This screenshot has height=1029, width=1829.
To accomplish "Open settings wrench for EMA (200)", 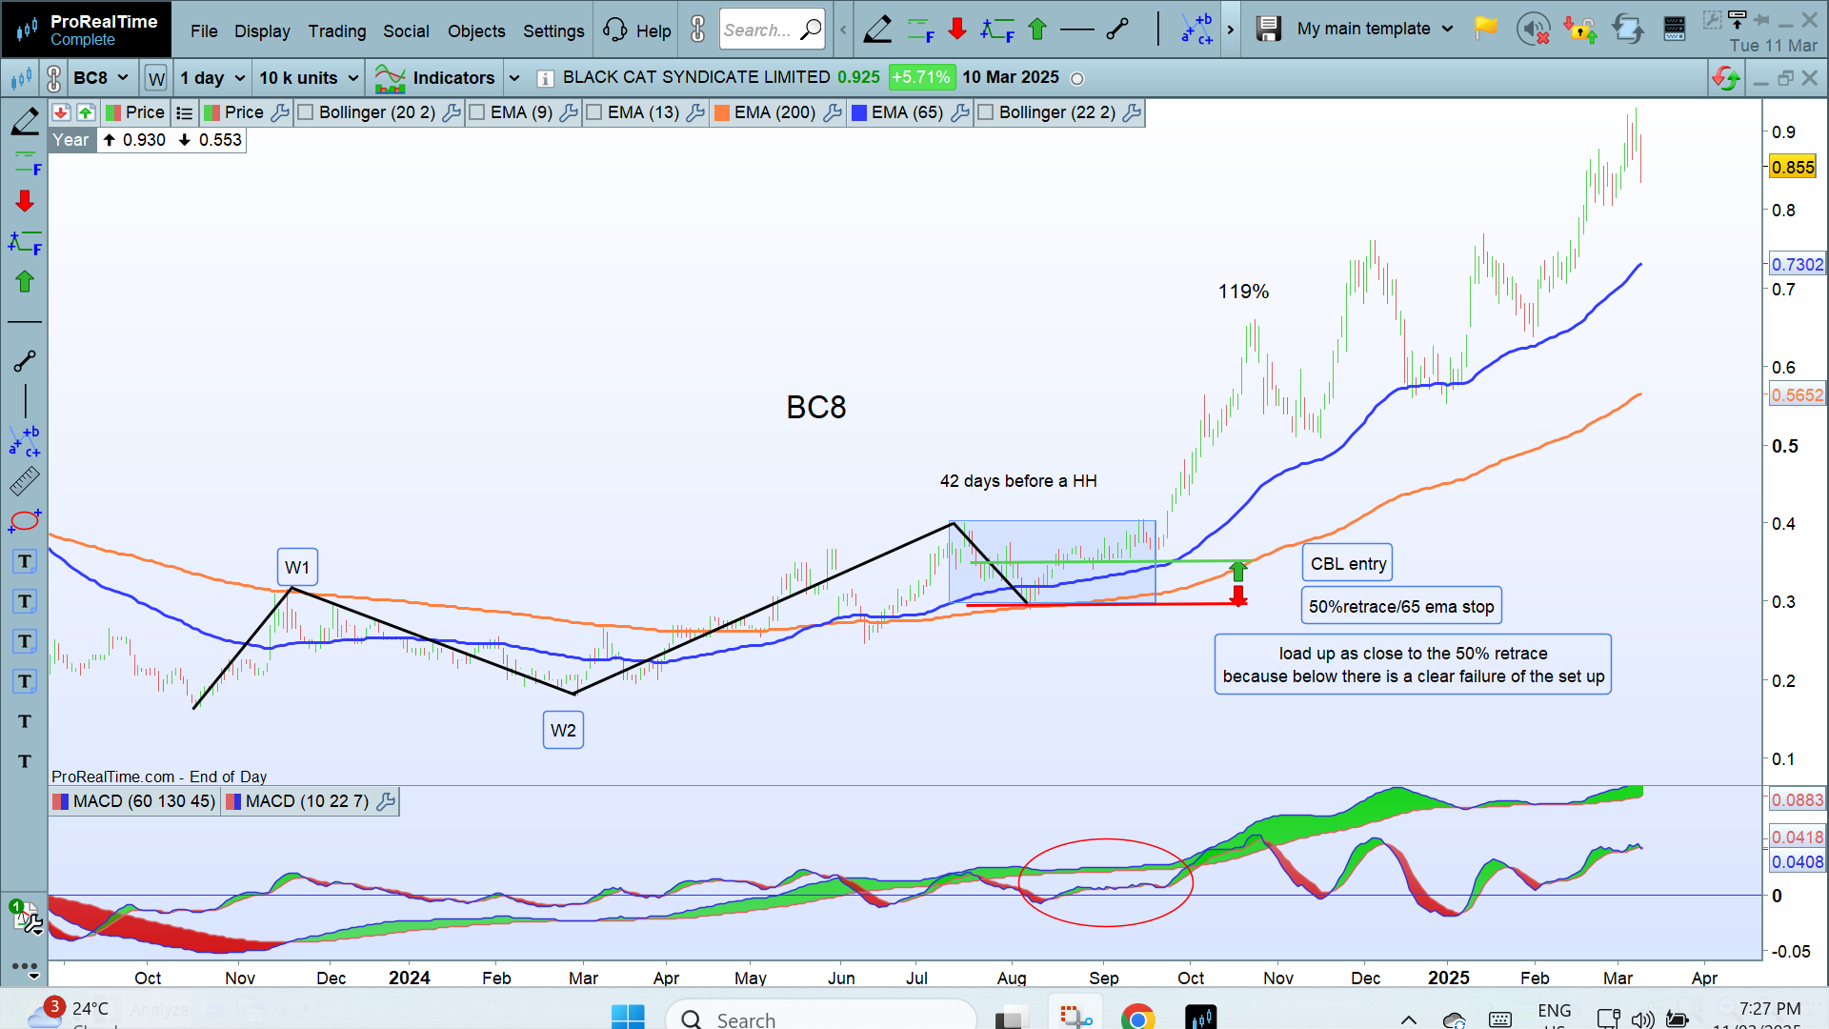I will click(x=833, y=112).
